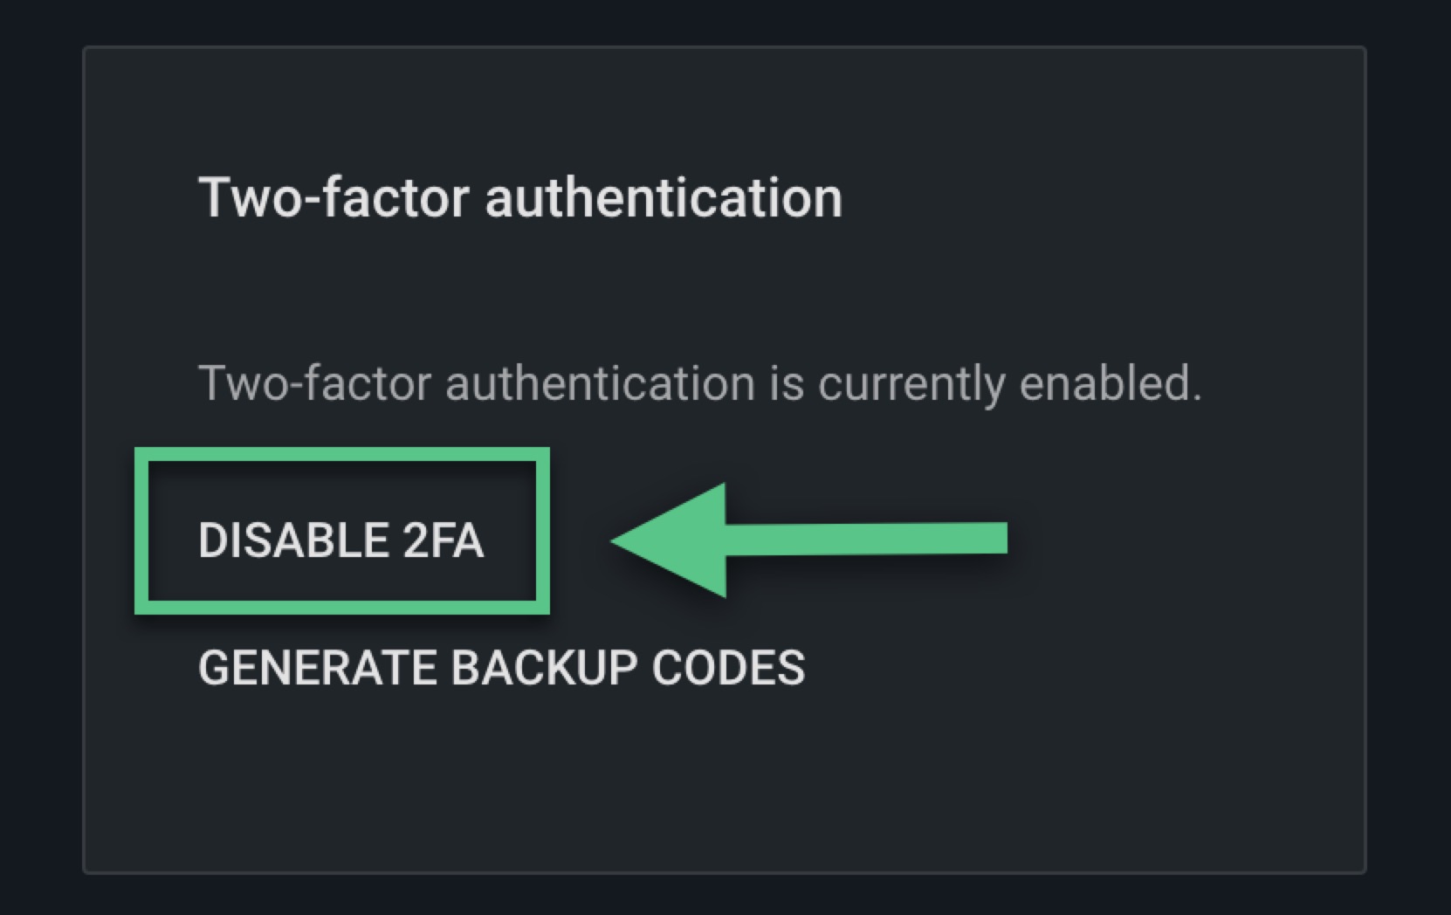Image resolution: width=1451 pixels, height=915 pixels.
Task: Click the word 'currently' in the status line
Action: 911,384
